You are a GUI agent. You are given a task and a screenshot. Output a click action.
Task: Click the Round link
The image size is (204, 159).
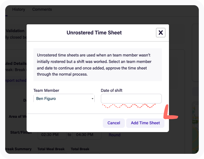(114, 135)
